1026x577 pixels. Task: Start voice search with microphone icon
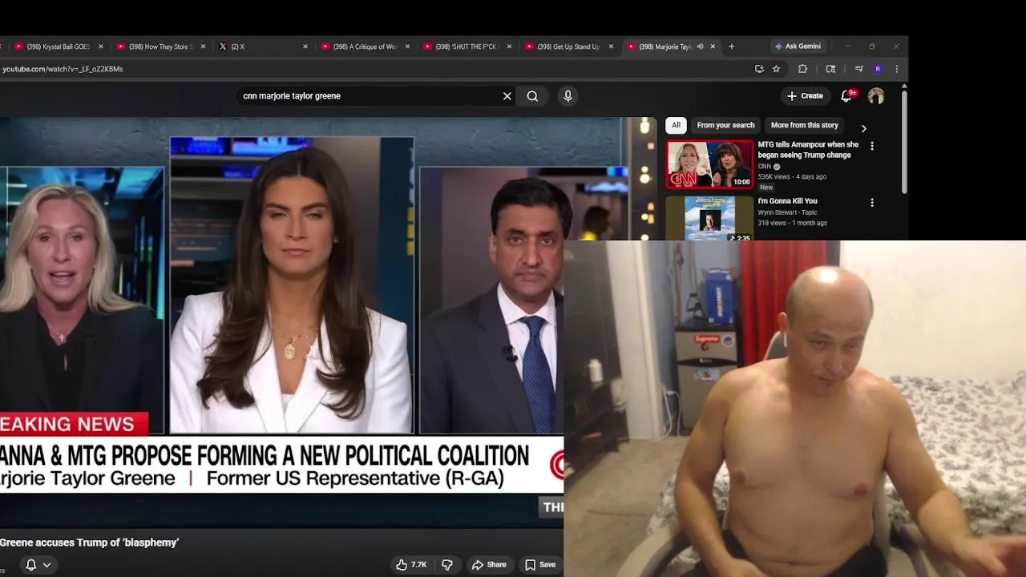pyautogui.click(x=568, y=96)
